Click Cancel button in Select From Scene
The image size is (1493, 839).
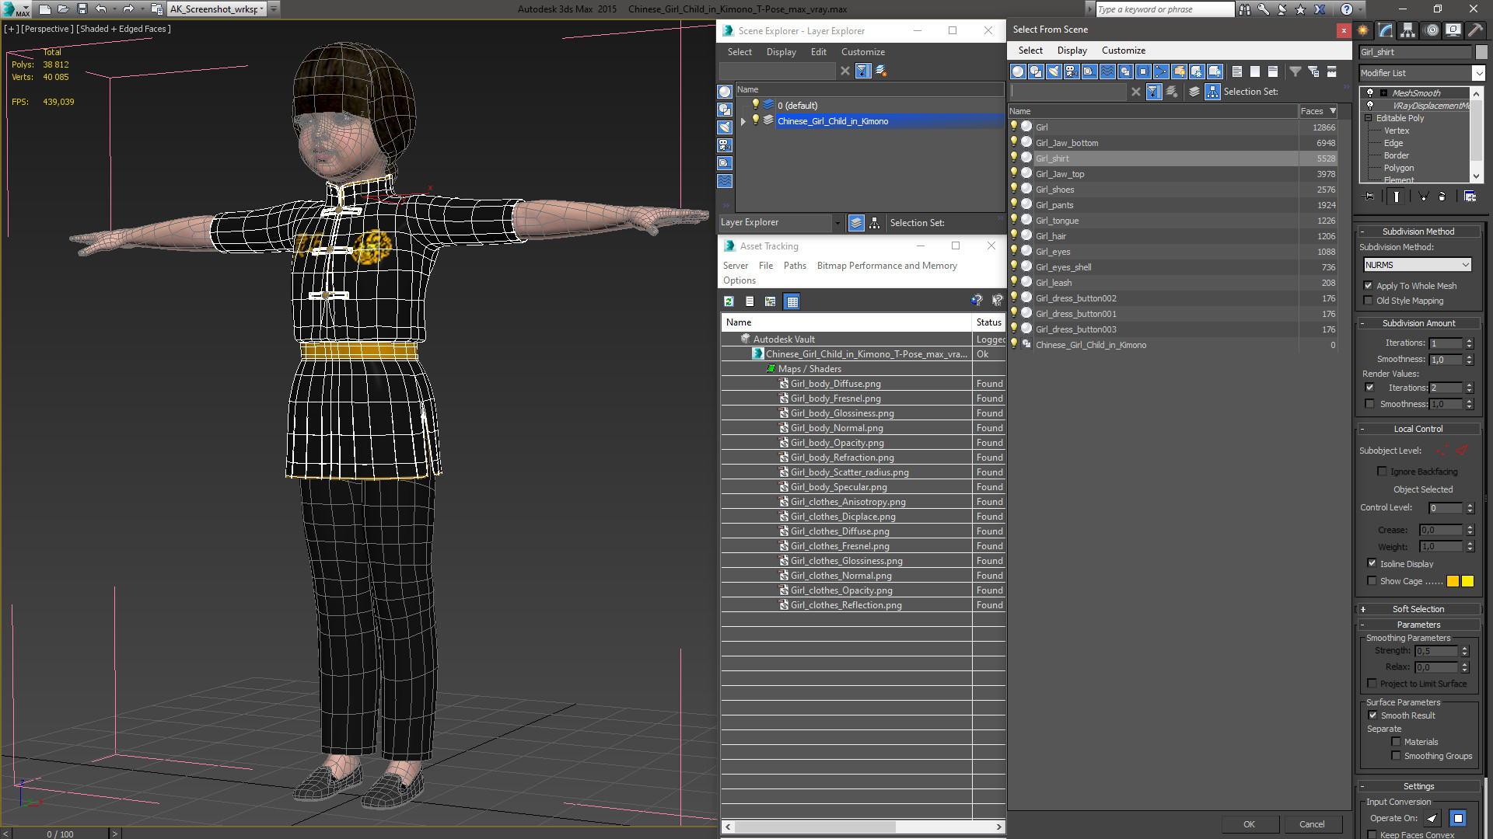pyautogui.click(x=1312, y=824)
